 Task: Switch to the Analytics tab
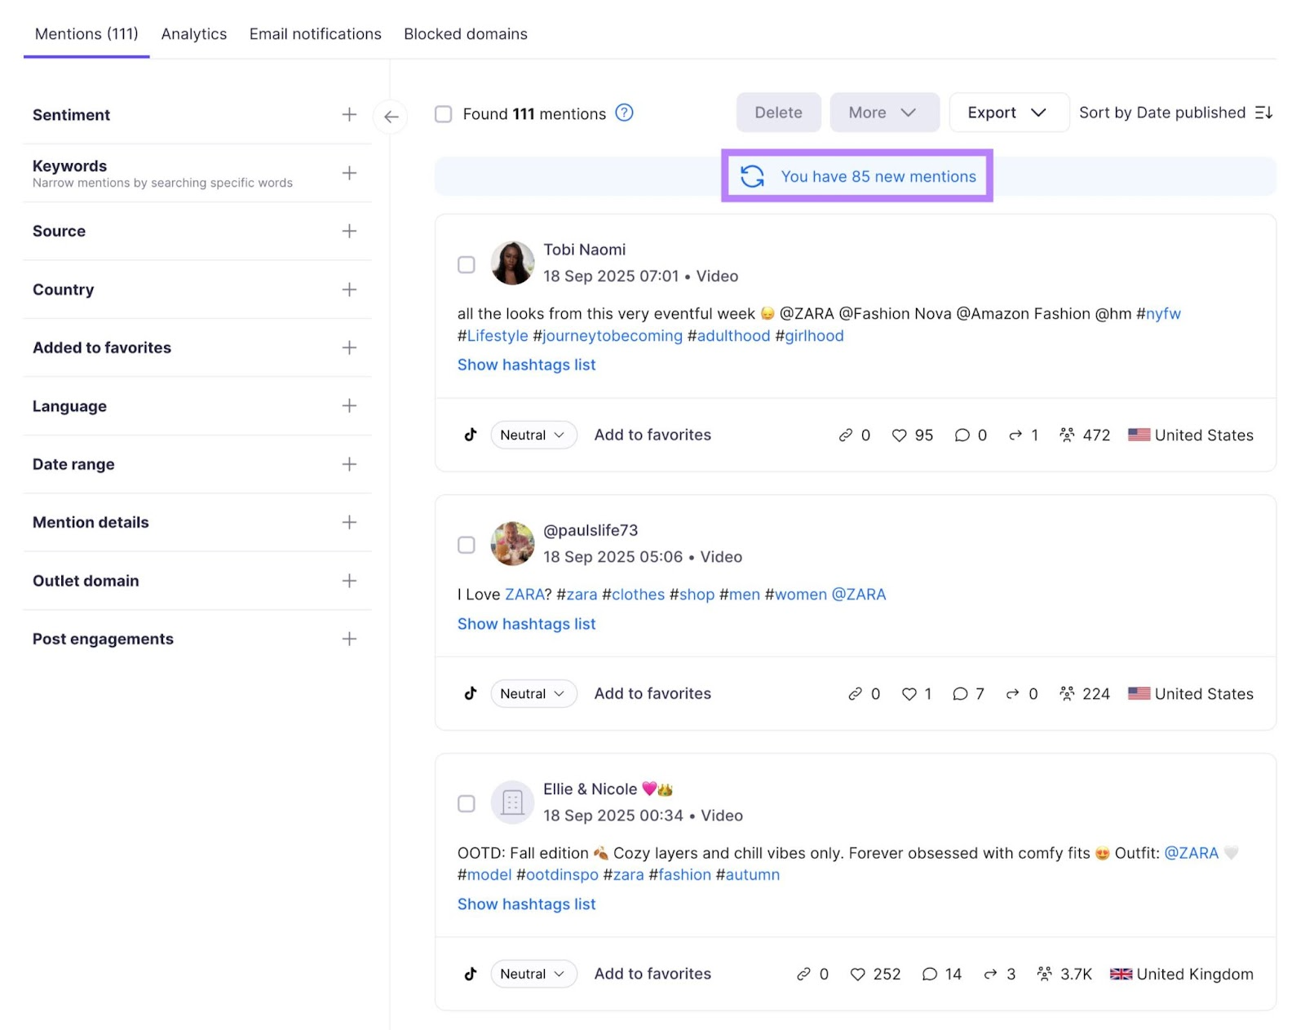pyautogui.click(x=193, y=33)
